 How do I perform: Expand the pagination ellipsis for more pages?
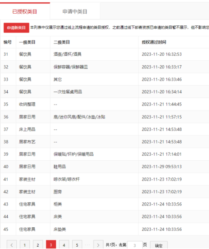click(x=88, y=245)
